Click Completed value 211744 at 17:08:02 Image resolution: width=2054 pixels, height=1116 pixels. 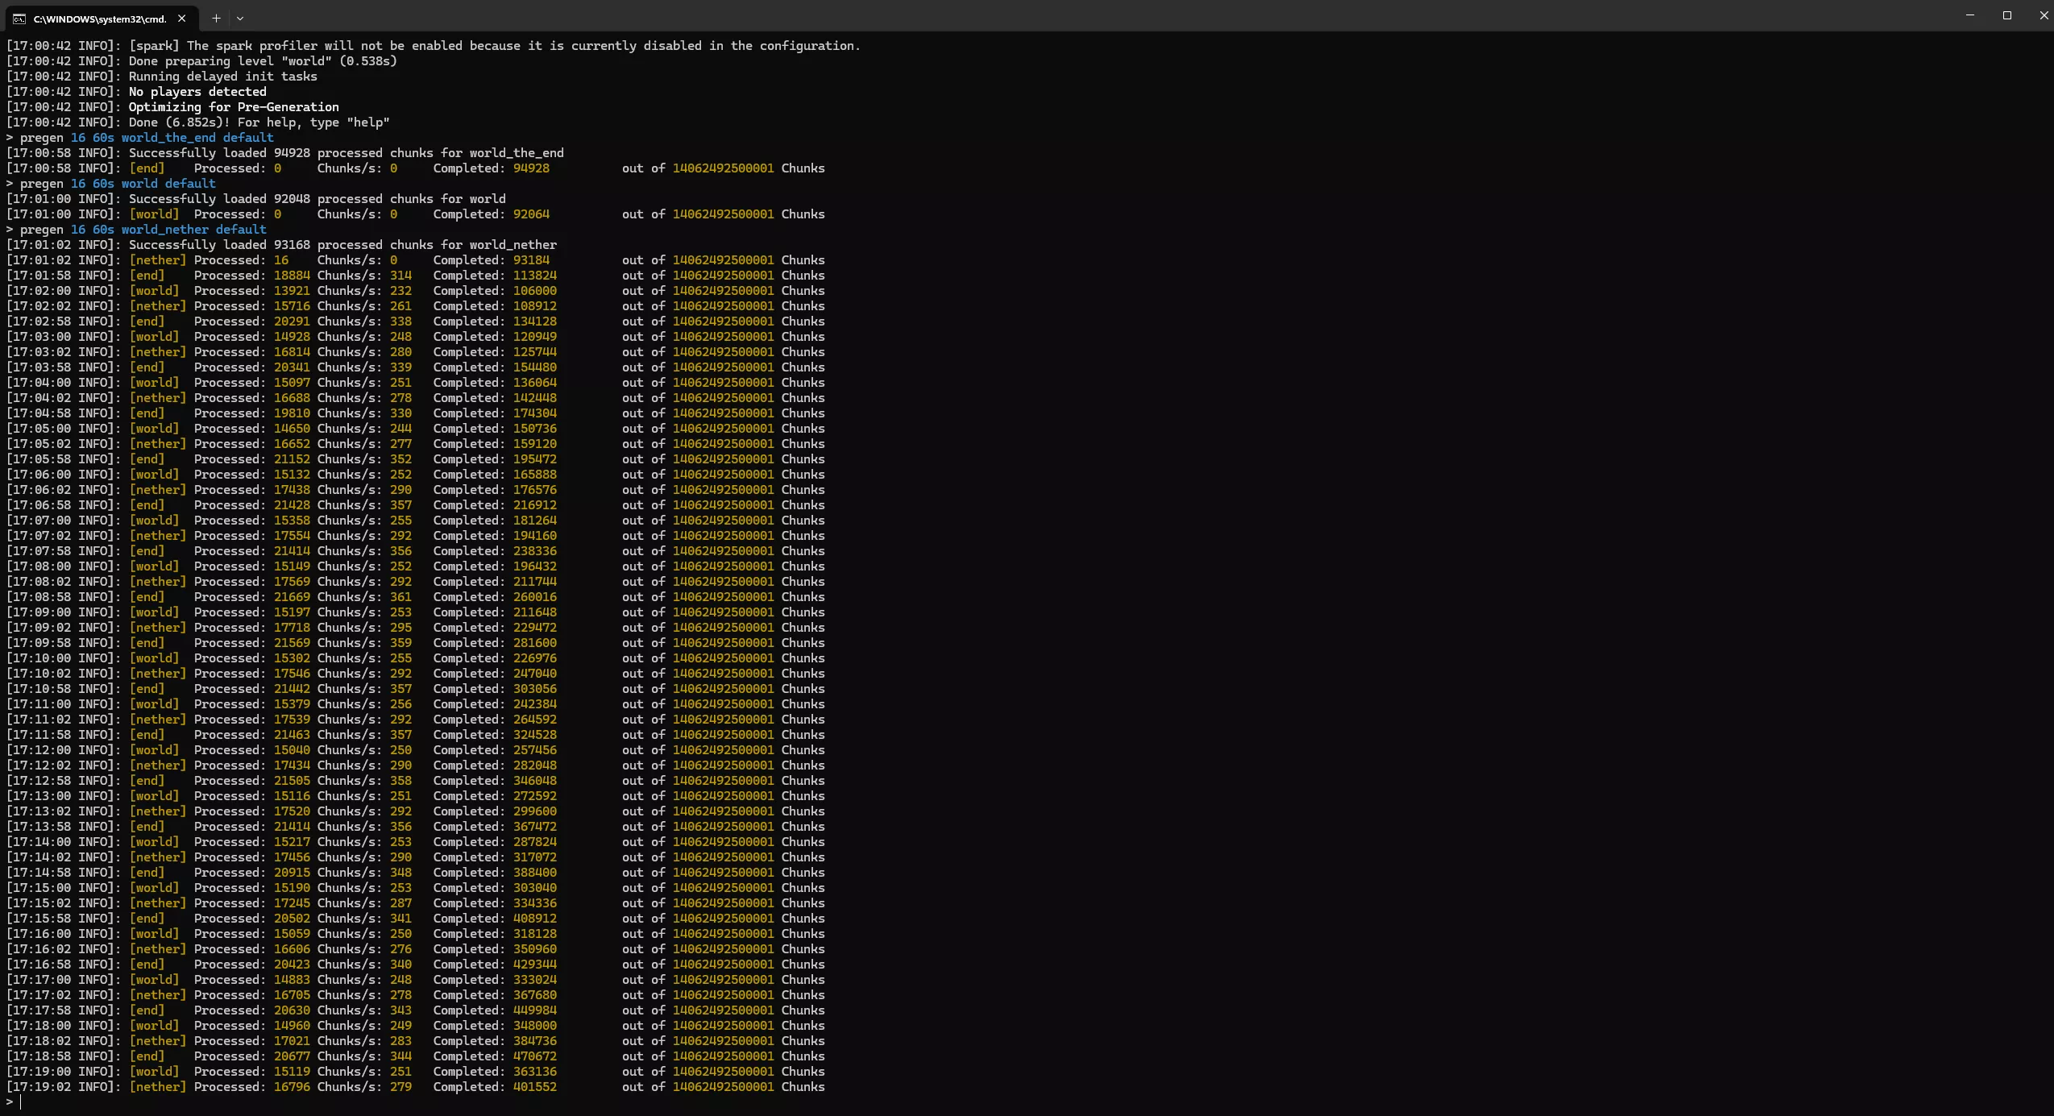tap(535, 582)
